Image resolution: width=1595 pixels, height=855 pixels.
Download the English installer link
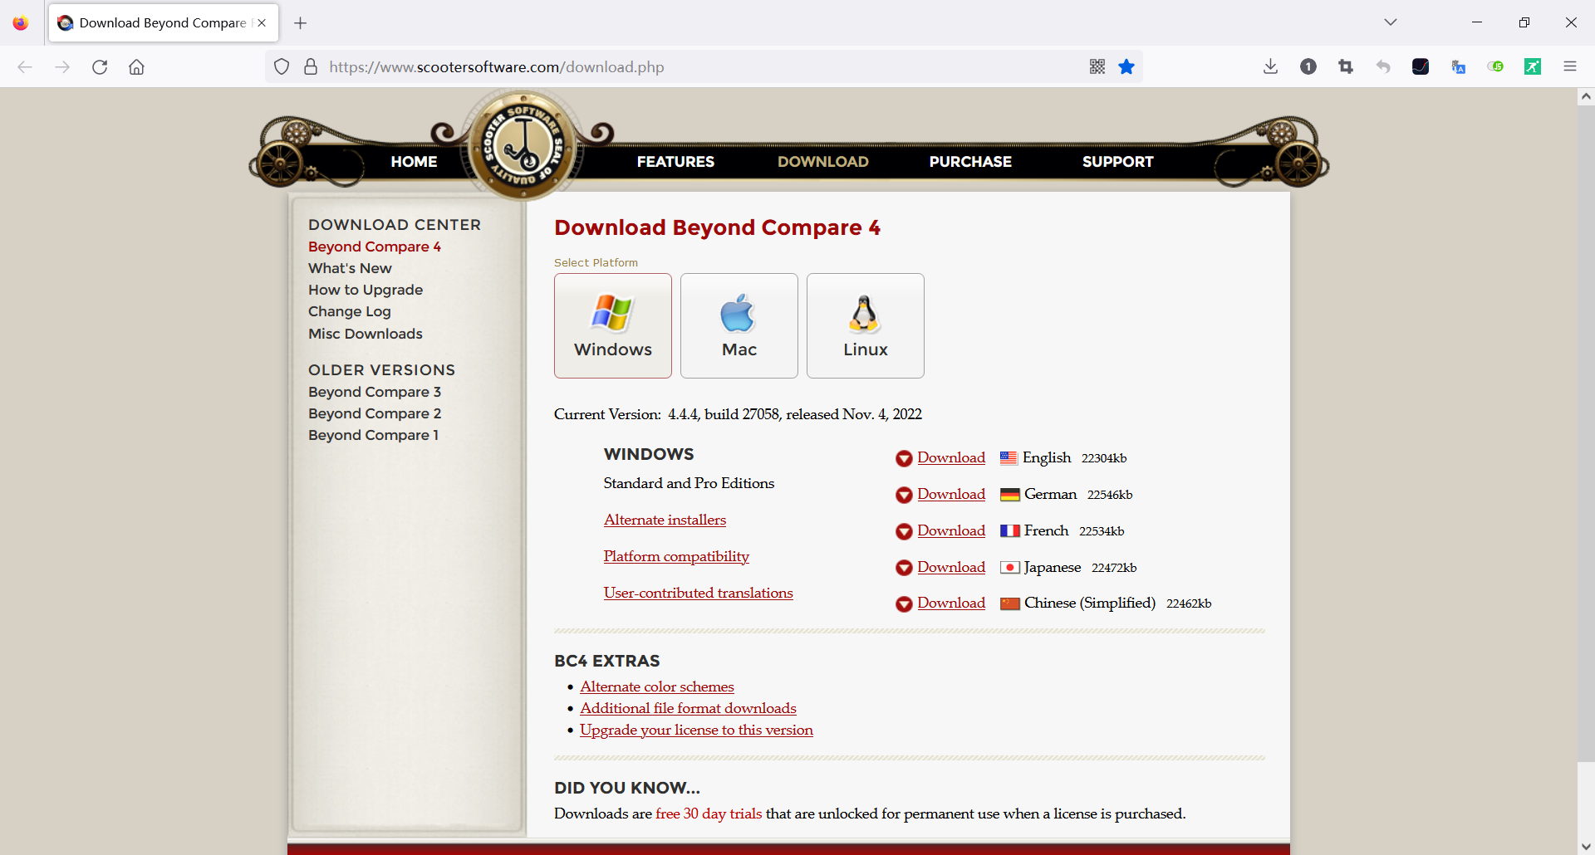(x=951, y=457)
